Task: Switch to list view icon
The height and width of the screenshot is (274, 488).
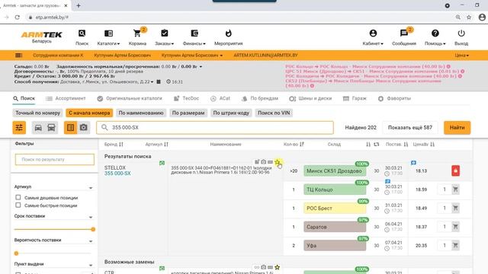Action: point(71,128)
